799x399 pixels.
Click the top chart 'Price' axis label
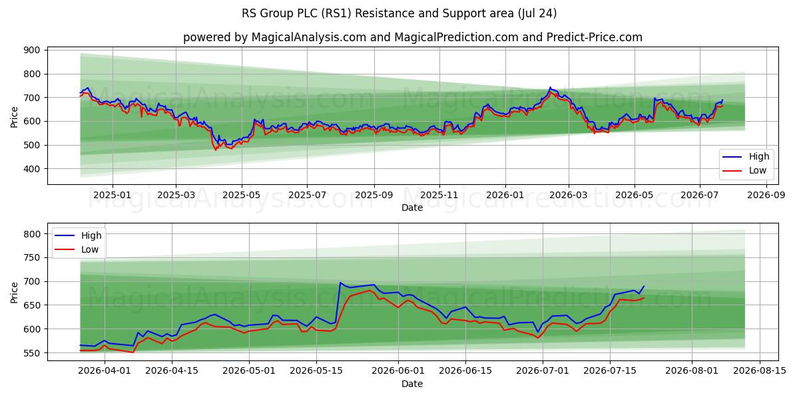pyautogui.click(x=15, y=116)
